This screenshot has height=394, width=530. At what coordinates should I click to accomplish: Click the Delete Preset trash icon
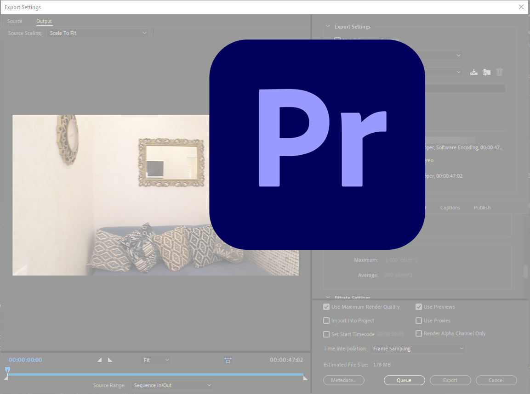pos(499,72)
